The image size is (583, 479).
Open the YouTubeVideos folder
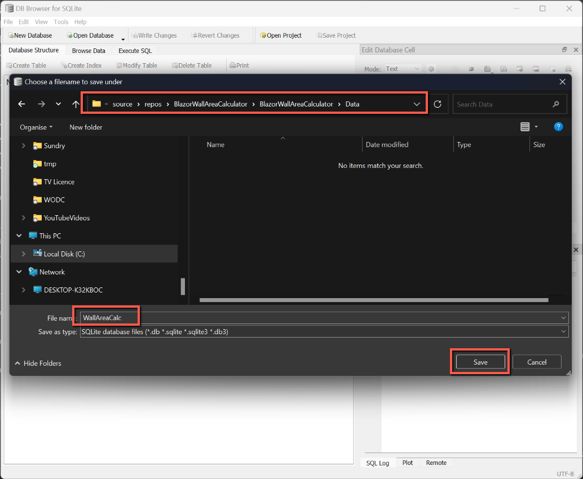[67, 218]
